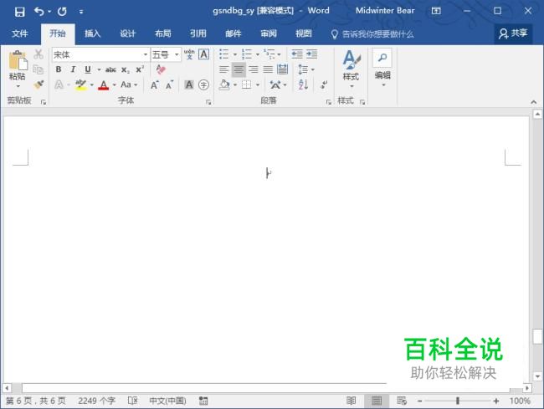
Task: Expand the 粘贴 dropdown arrow
Action: (x=18, y=86)
